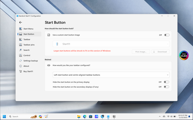
Task: Open Copilot from the taskbar
Action: pos(40,116)
